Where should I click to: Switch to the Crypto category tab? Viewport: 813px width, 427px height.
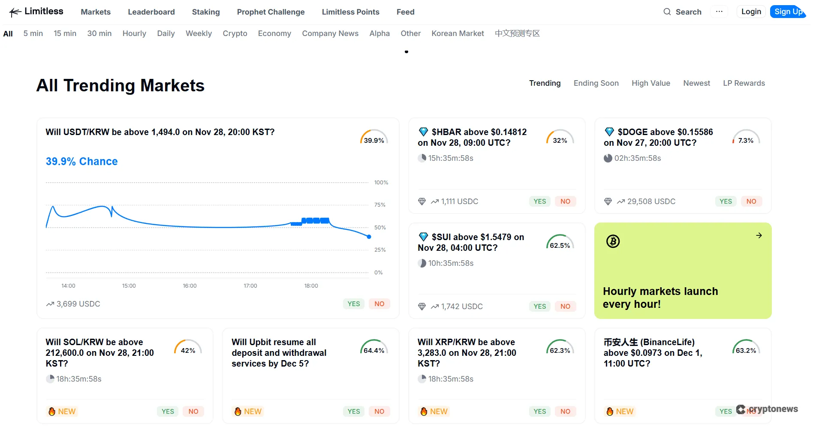tap(235, 33)
